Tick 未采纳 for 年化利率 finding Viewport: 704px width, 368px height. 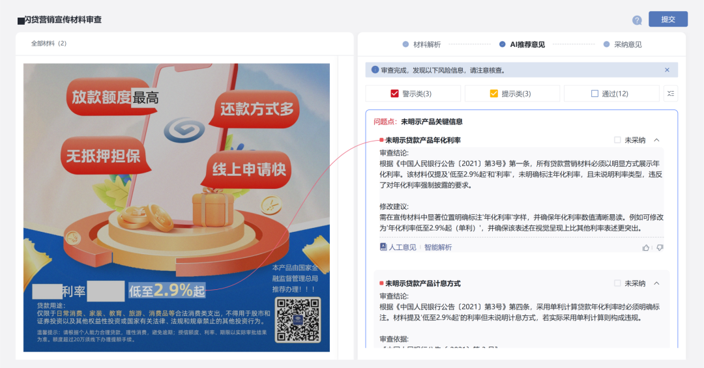[x=617, y=140]
